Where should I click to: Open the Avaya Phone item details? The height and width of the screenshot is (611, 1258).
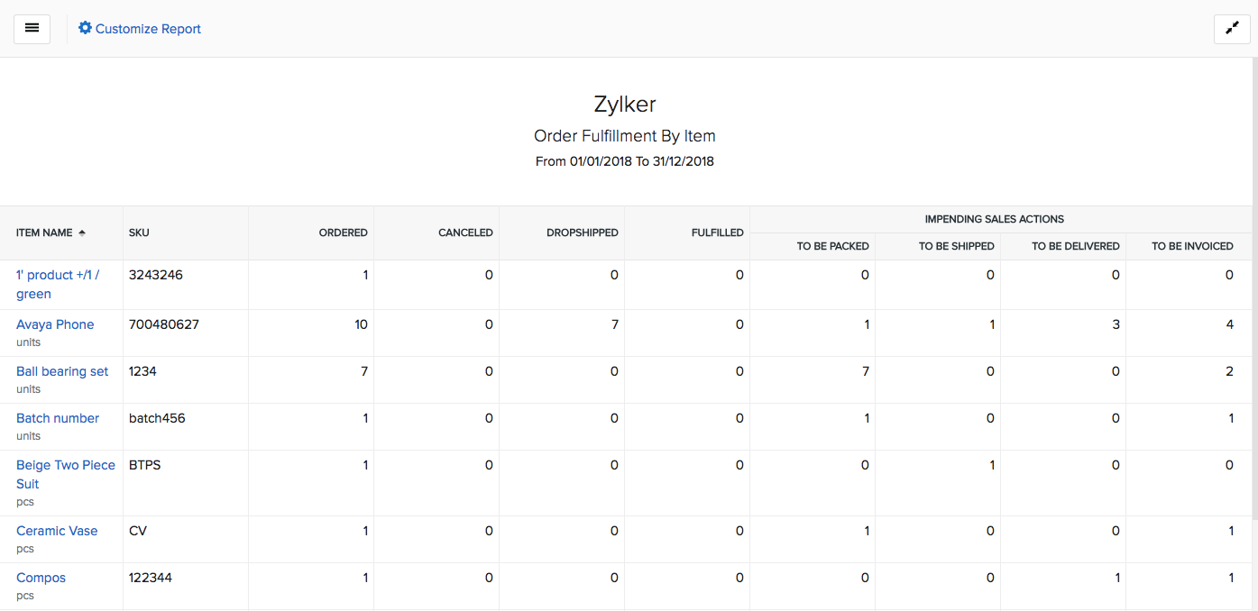click(55, 324)
